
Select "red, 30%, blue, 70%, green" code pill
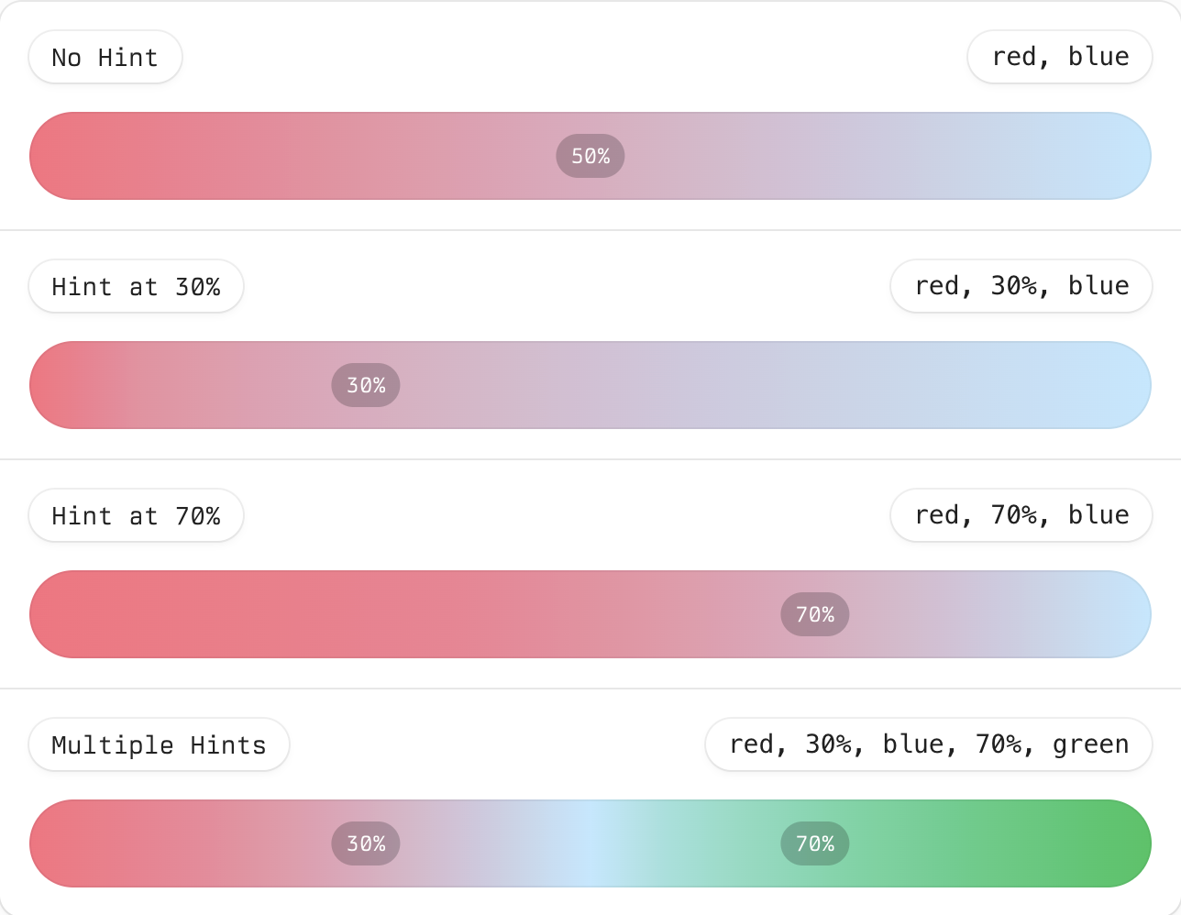[929, 744]
